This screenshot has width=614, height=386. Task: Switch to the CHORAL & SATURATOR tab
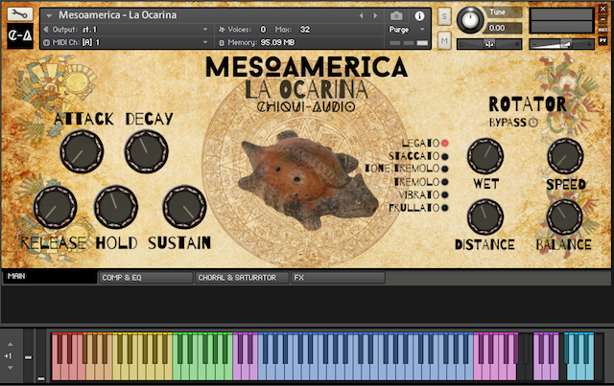click(242, 278)
